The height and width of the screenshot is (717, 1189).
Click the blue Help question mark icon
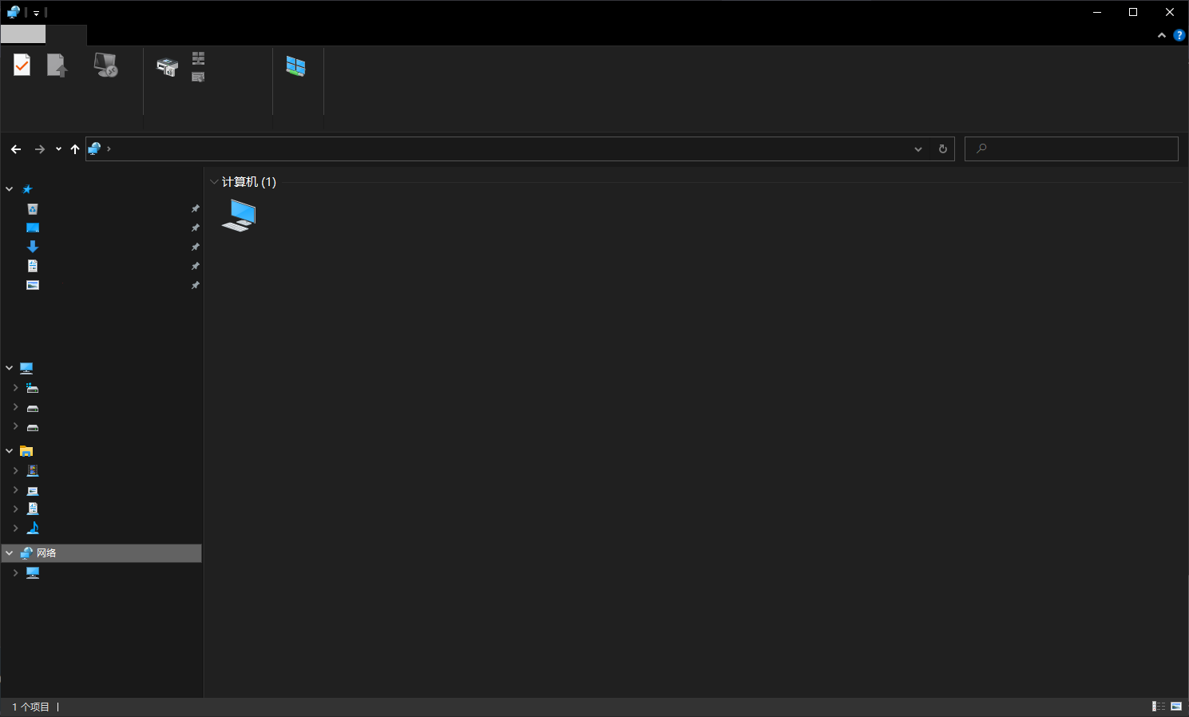tap(1179, 35)
